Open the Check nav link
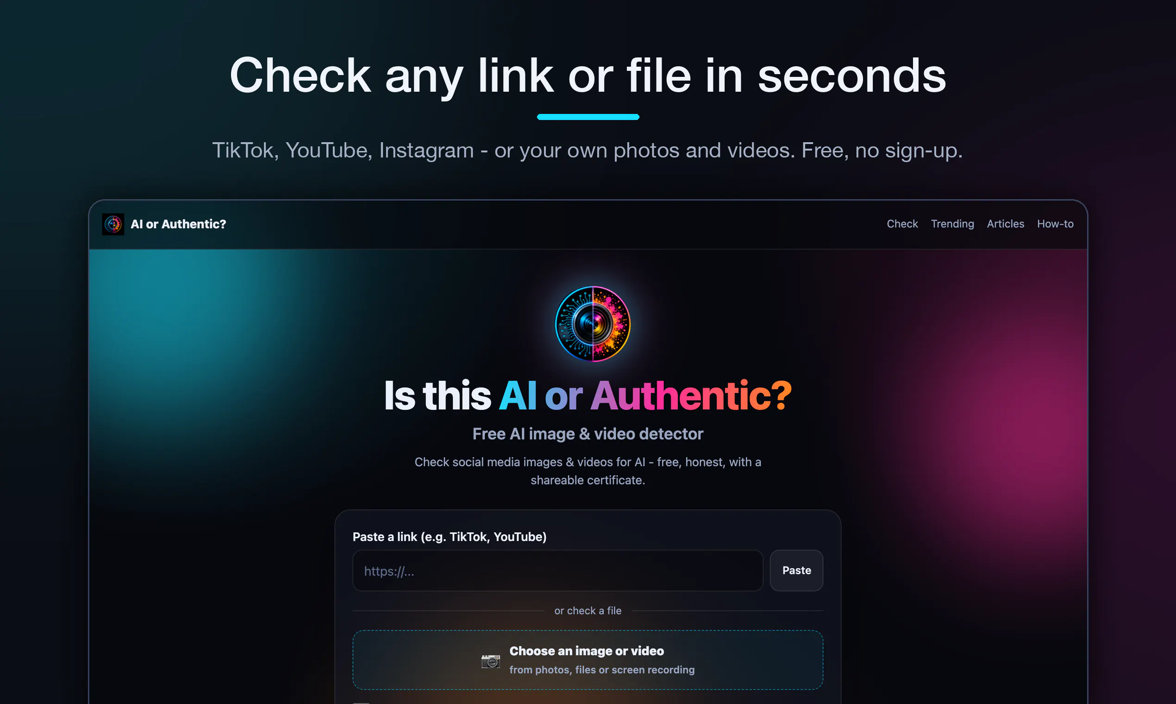 click(x=902, y=224)
